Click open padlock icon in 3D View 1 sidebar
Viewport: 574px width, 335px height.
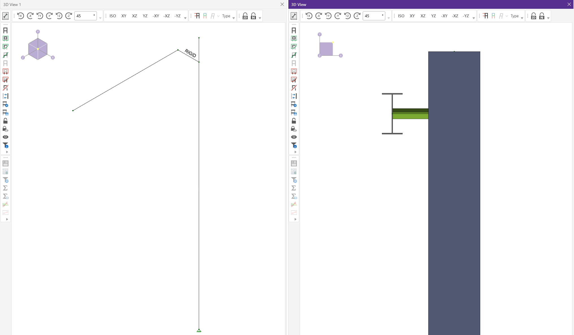(5, 121)
